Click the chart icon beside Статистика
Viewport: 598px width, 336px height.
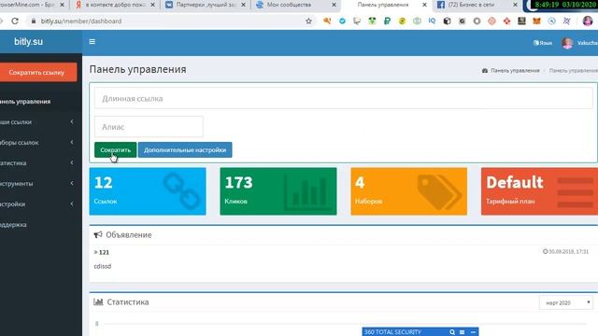[x=98, y=301]
